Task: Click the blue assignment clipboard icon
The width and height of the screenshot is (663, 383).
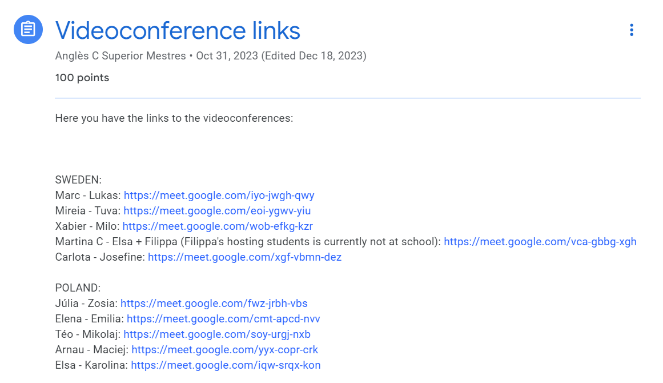Action: click(28, 29)
